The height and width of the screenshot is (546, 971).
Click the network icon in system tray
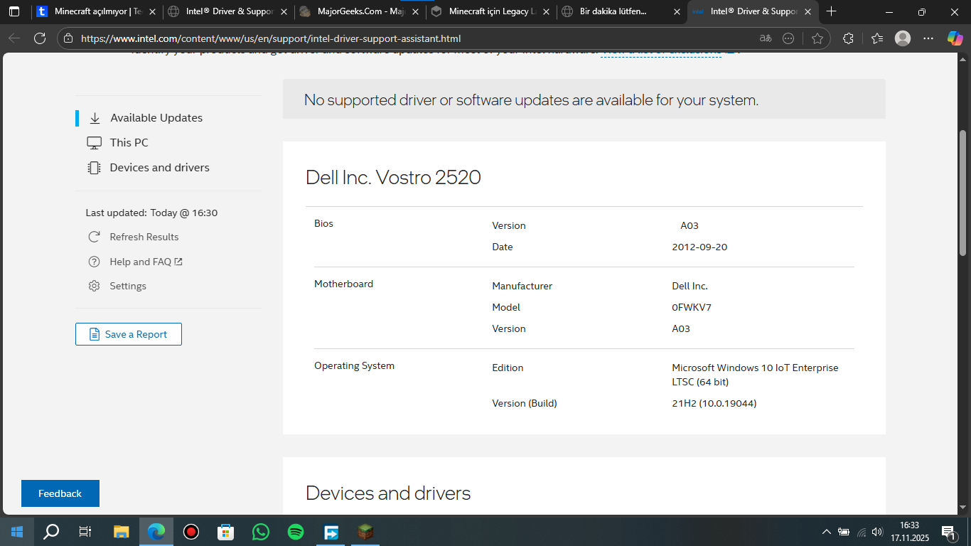click(862, 531)
